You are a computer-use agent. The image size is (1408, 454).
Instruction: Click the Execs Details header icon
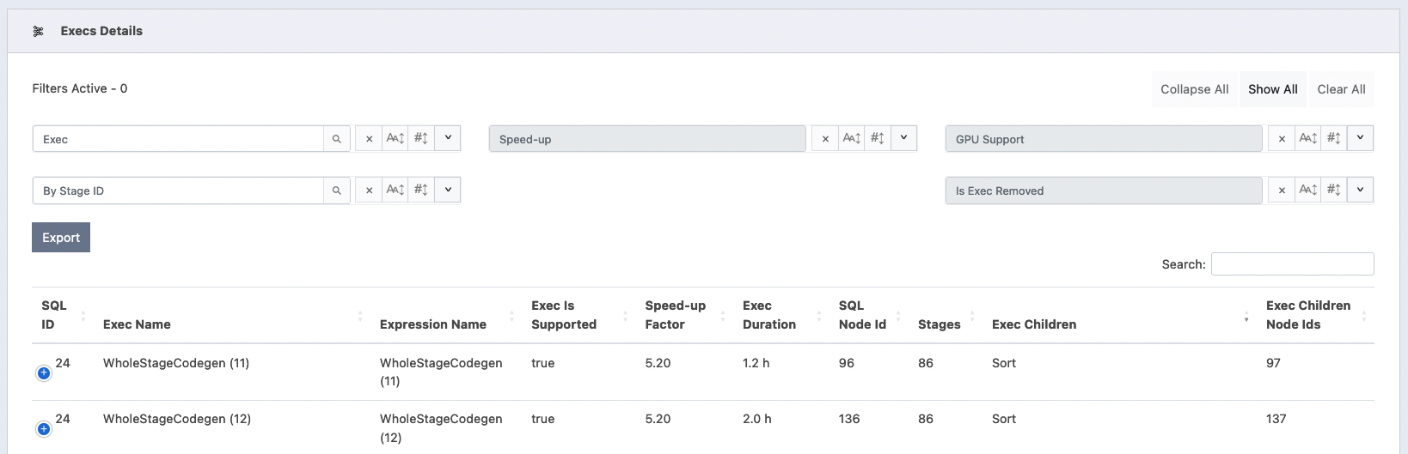click(x=38, y=31)
